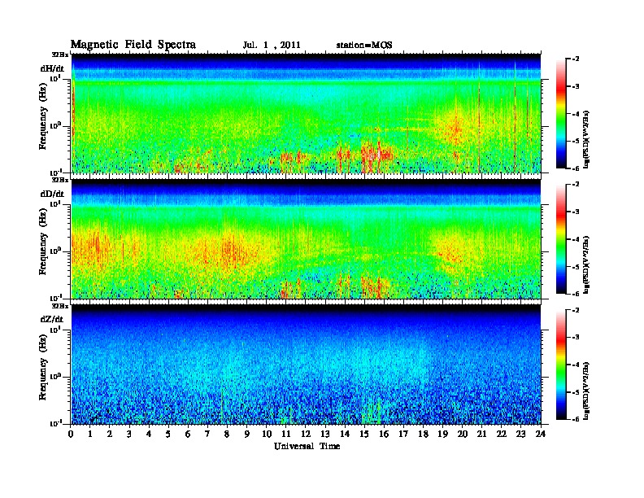
Task: Click the 10¹ frequency tick of dZ/dt panel
Action: pyautogui.click(x=56, y=330)
